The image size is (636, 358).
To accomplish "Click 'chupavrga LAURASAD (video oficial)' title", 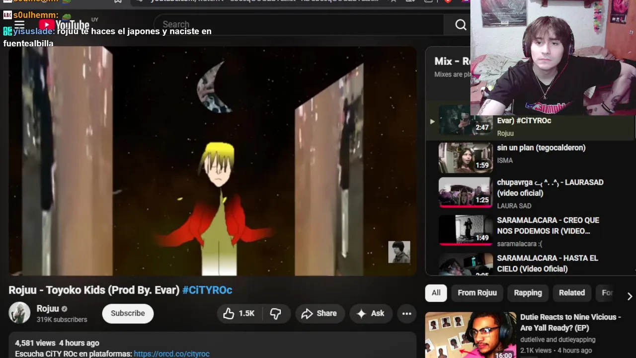I will pos(550,187).
